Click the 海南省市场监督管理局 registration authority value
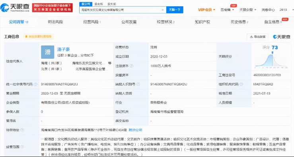The width and height of the screenshot is (294, 157). click(x=167, y=112)
